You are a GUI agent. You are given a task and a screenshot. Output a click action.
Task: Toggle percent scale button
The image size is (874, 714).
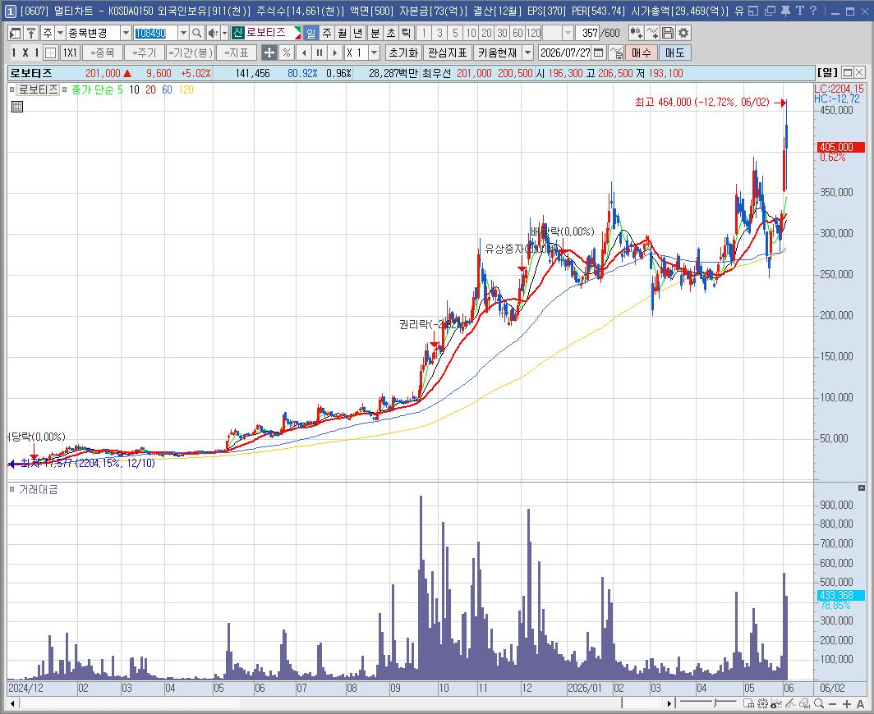[x=287, y=53]
